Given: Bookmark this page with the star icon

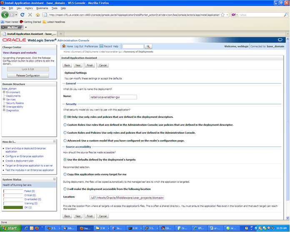Looking at the screenshot, I should tap(222, 15).
